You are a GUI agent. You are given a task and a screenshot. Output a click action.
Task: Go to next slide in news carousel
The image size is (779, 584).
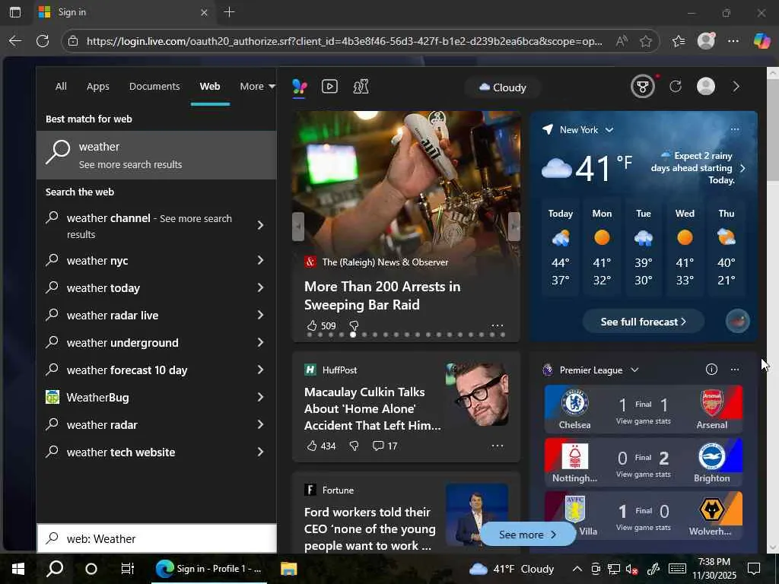pyautogui.click(x=514, y=227)
